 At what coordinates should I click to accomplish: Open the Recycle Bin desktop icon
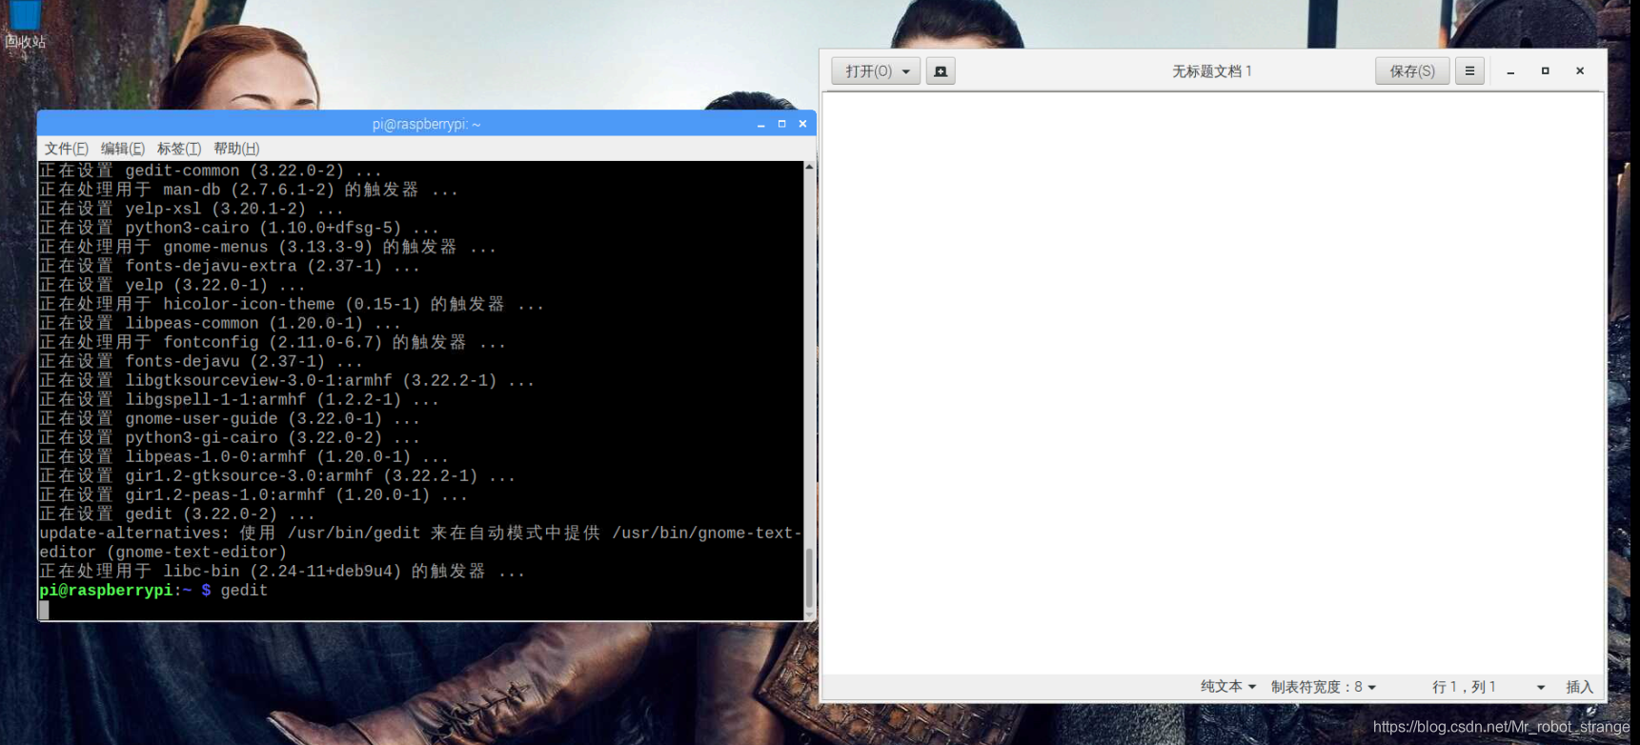(x=25, y=25)
